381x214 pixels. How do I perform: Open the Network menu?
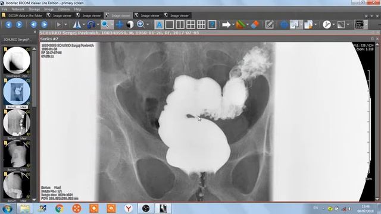pyautogui.click(x=18, y=10)
